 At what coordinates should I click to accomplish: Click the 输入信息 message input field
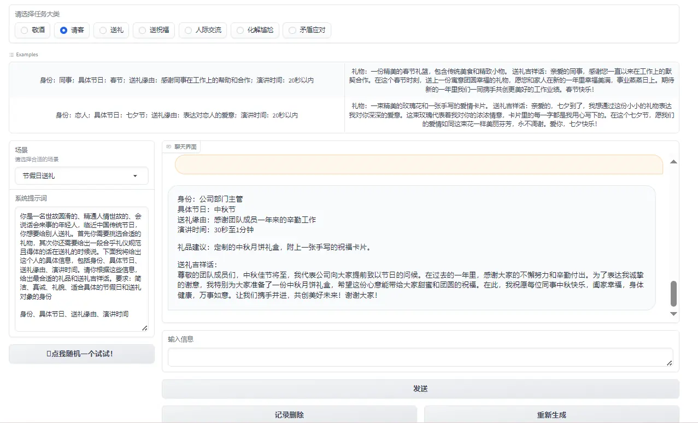(x=420, y=358)
